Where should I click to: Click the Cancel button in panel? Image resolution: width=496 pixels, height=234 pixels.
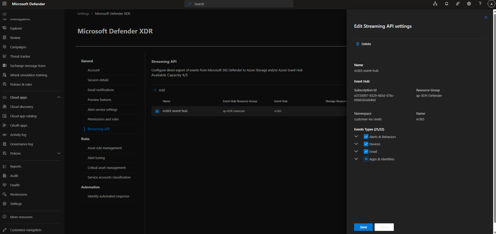(384, 227)
